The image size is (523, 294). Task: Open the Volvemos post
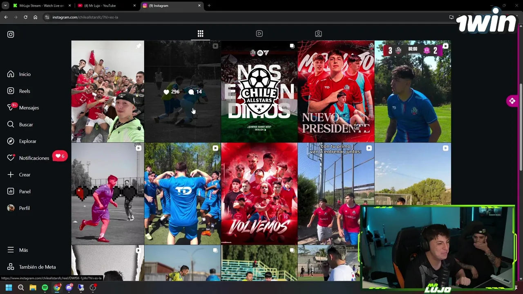259,194
